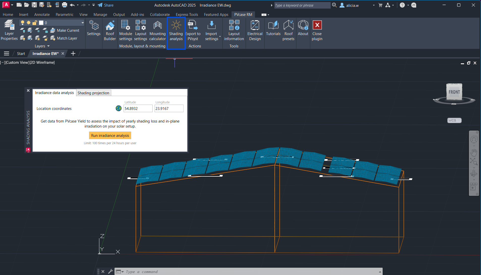Screen dimensions: 481x275
Task: Expand the Layers panel
Action: tap(42, 46)
